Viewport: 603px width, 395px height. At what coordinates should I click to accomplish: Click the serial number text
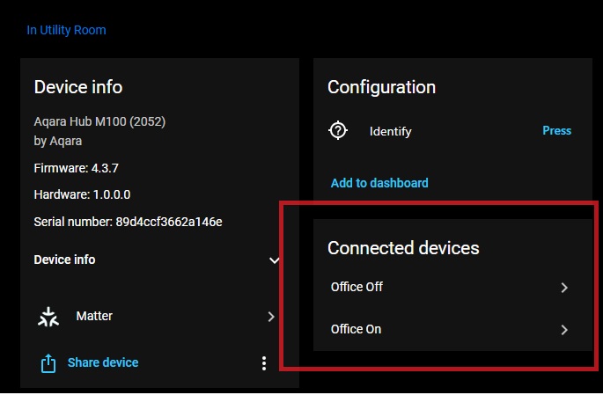[x=128, y=222]
